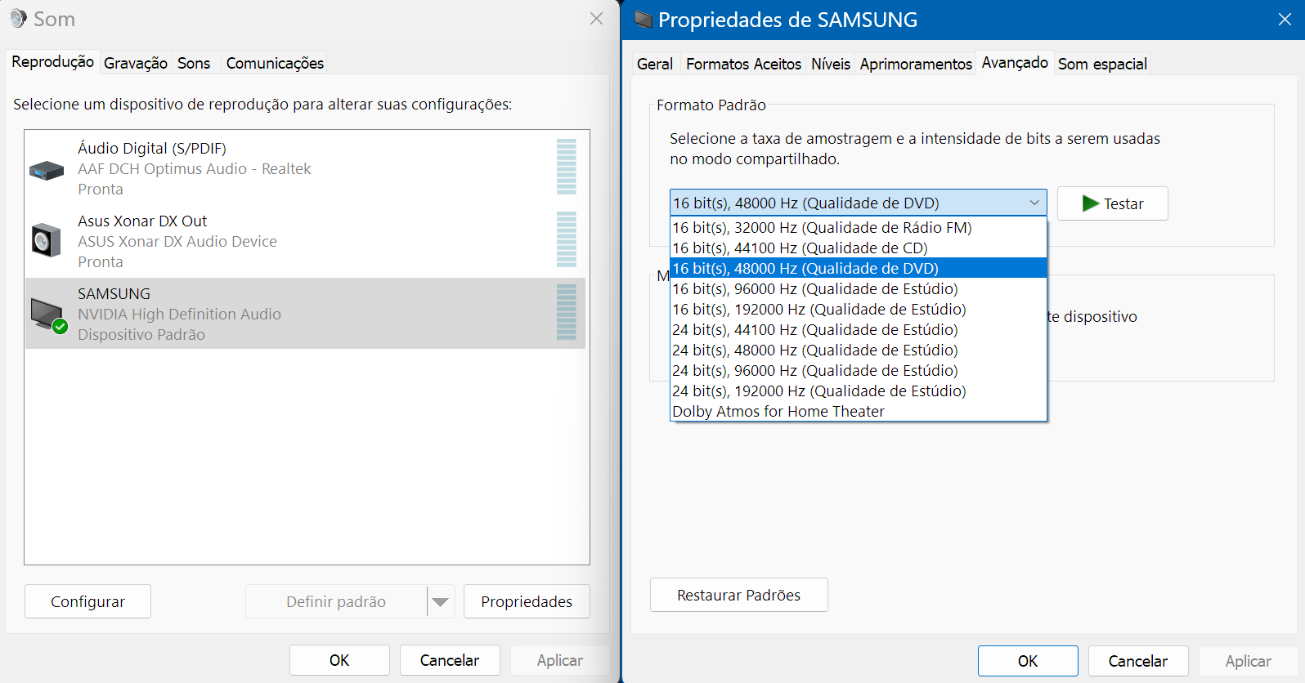Select Asus Xonar DX Out device name

coord(142,221)
